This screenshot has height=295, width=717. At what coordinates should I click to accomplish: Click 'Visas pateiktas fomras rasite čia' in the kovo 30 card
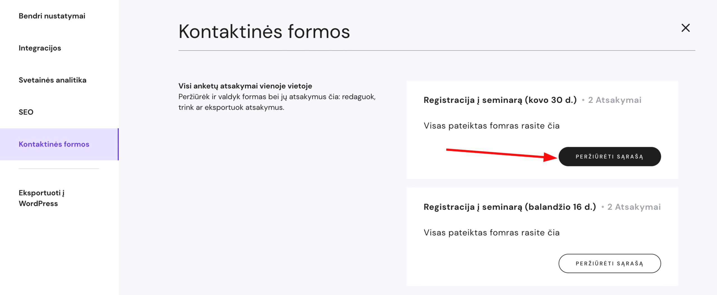tap(492, 126)
